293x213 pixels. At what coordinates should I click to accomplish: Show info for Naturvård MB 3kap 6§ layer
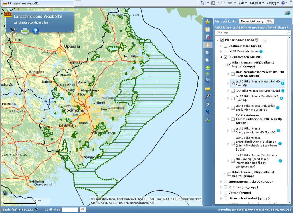click(282, 83)
